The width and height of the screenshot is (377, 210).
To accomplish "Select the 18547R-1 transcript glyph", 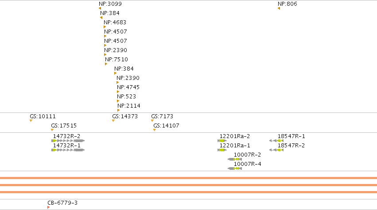I will (276, 141).
